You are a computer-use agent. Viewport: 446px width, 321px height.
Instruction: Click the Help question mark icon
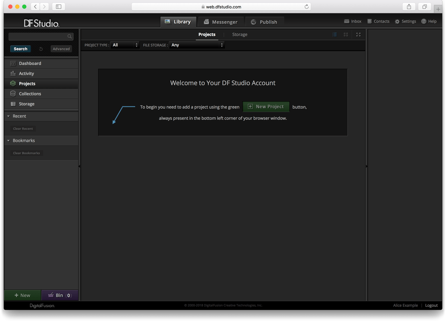click(x=424, y=21)
